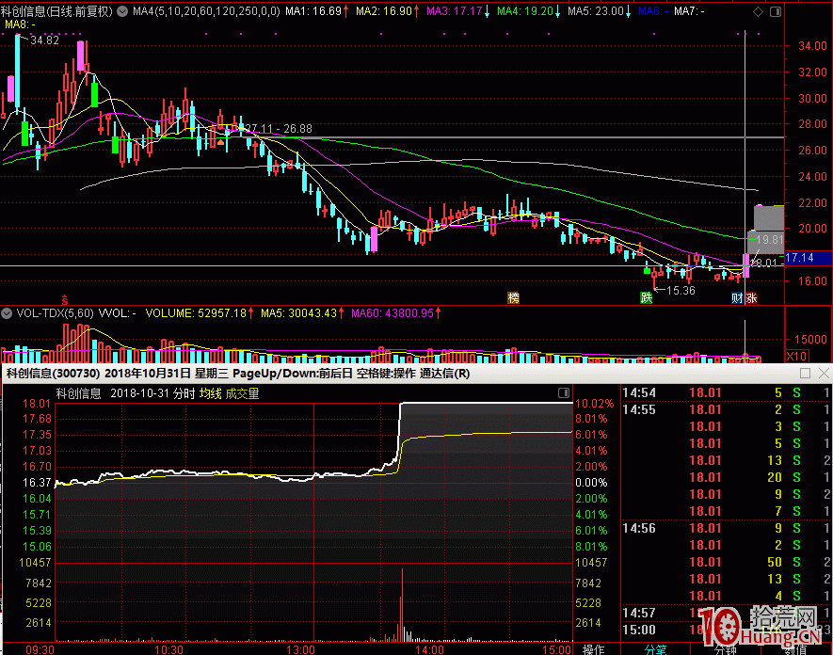Expand the MA4 indicator dropdown arrow
Screen dimensions: 833x655
click(123, 12)
